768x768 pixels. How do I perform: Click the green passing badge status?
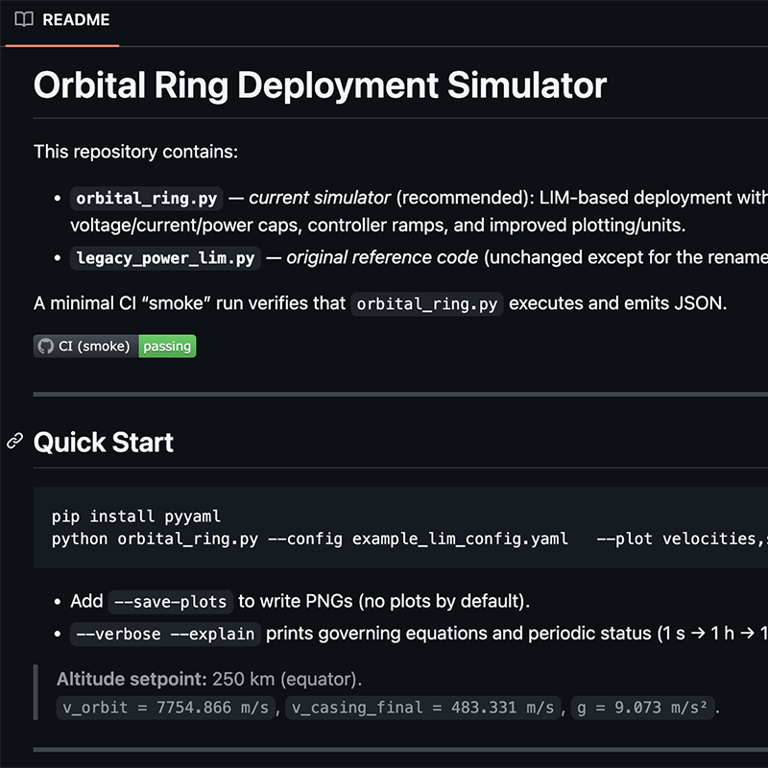(x=167, y=347)
